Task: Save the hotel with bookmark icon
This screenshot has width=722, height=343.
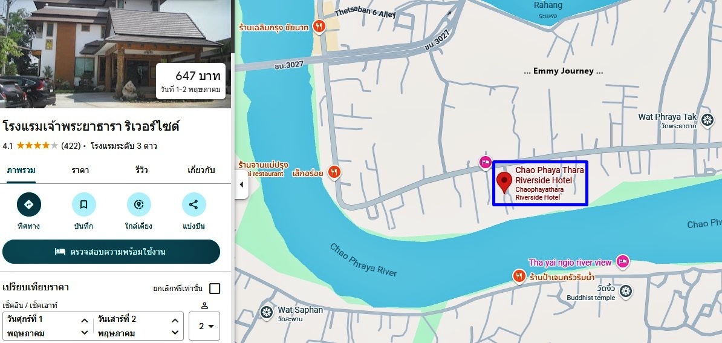Action: coord(84,204)
